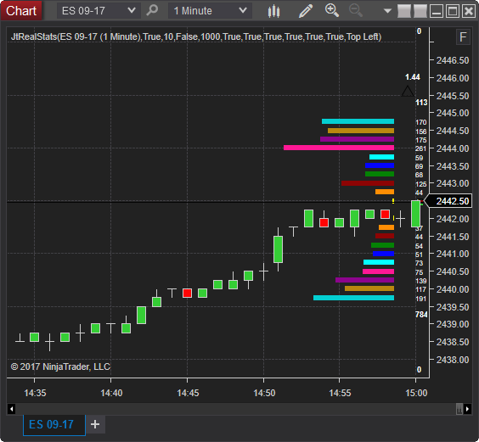This screenshot has height=442, width=479.
Task: Open the ES 09-17 instrument dropdown
Action: [x=99, y=11]
